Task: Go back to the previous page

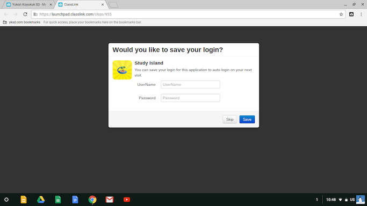Action: (x=6, y=14)
